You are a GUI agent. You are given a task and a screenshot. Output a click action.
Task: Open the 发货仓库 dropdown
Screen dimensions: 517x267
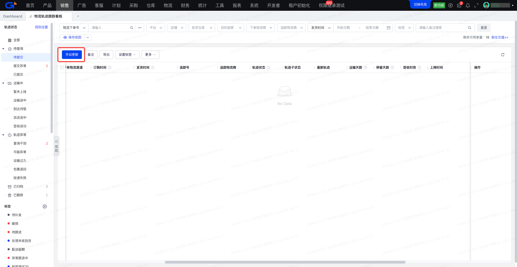202,28
